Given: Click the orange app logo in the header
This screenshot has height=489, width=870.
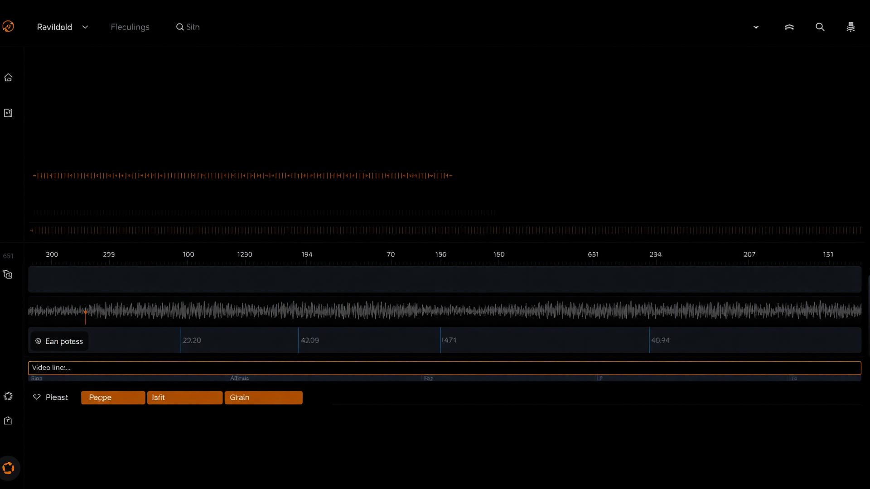Looking at the screenshot, I should pos(8,27).
